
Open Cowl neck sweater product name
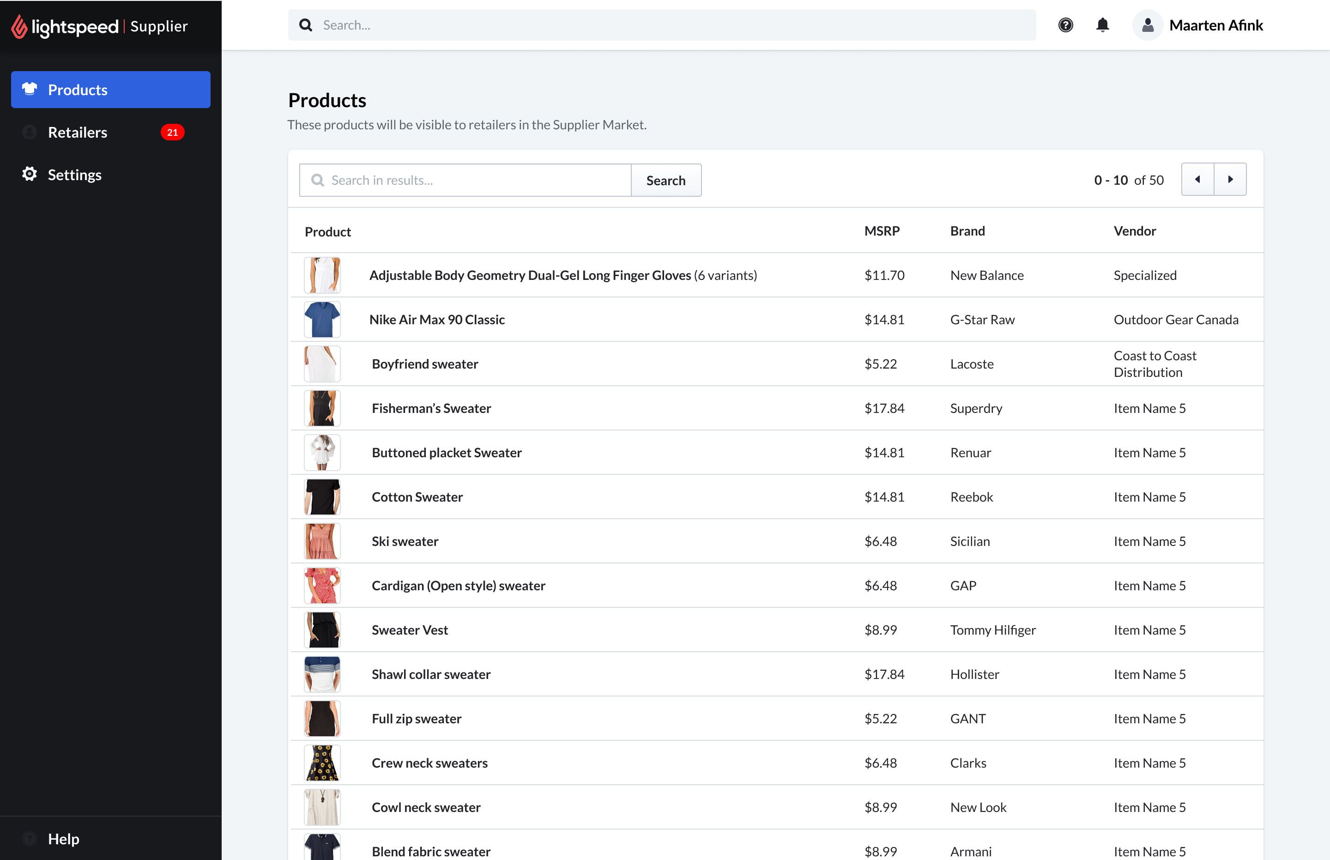point(426,807)
